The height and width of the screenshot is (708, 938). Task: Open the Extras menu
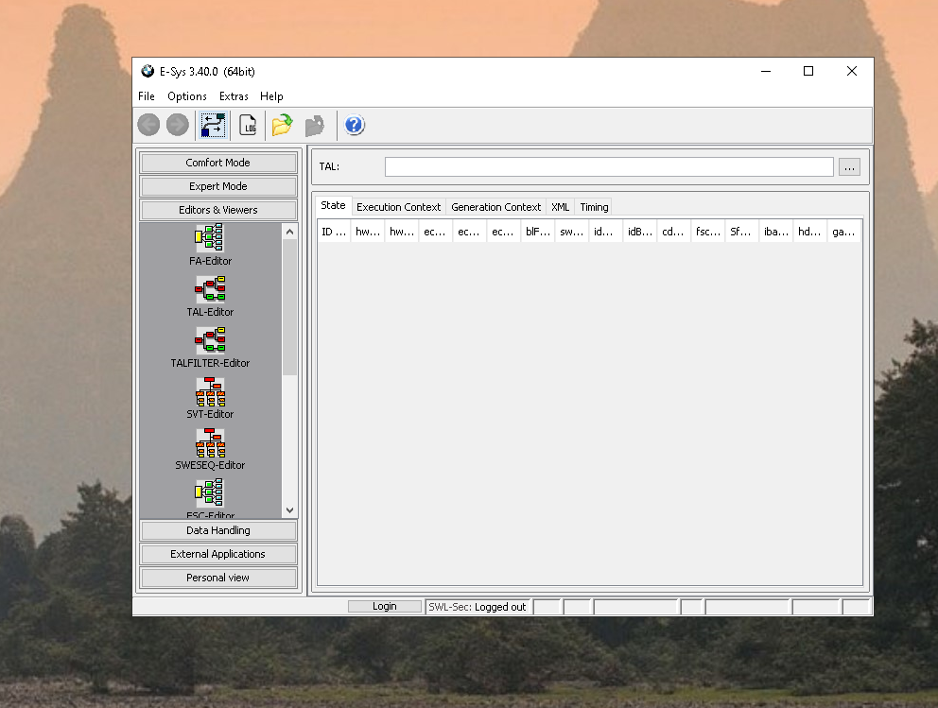pos(234,96)
